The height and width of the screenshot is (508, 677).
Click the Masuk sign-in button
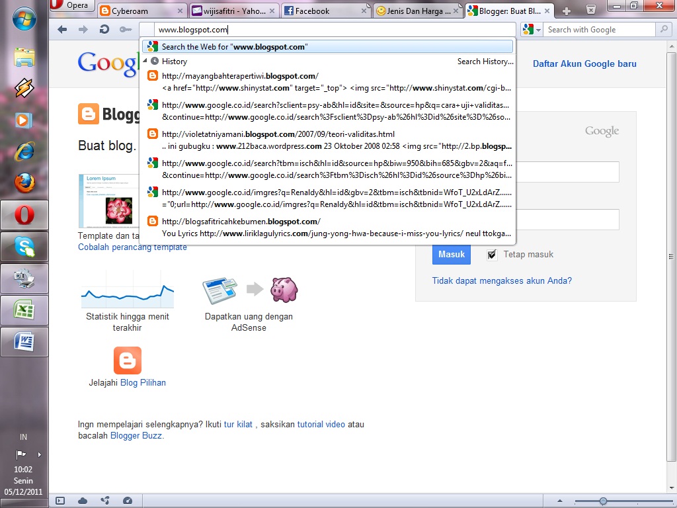451,254
